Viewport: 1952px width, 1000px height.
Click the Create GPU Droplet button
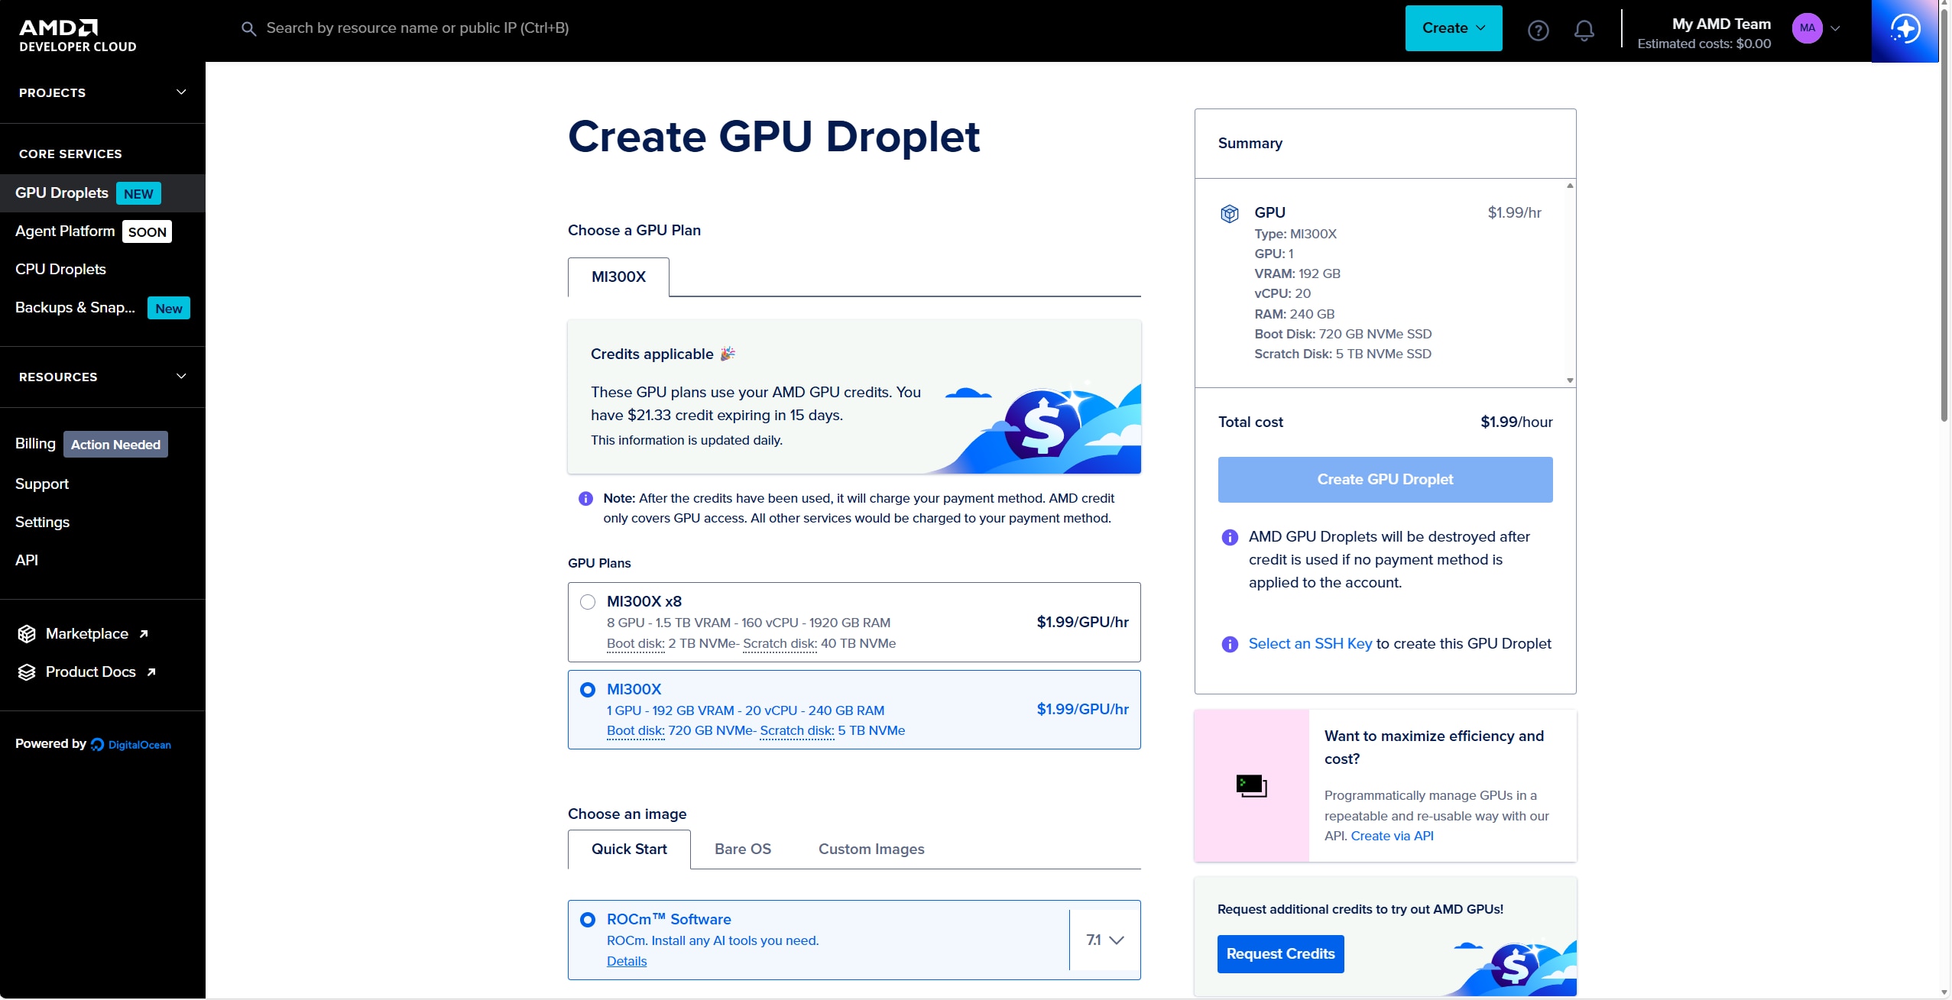click(x=1384, y=479)
